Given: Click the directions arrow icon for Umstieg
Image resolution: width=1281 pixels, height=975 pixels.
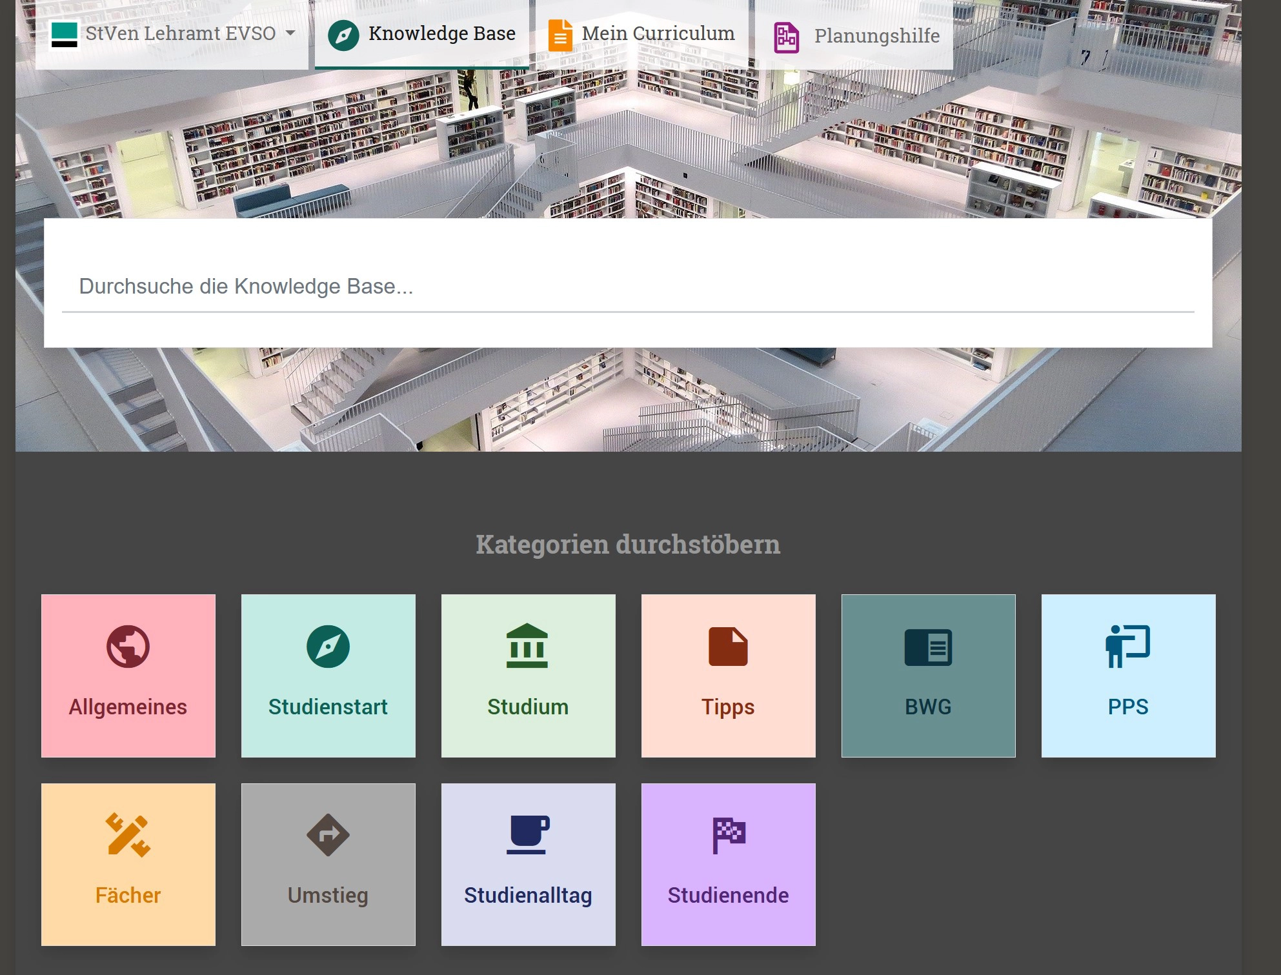Looking at the screenshot, I should click(328, 834).
